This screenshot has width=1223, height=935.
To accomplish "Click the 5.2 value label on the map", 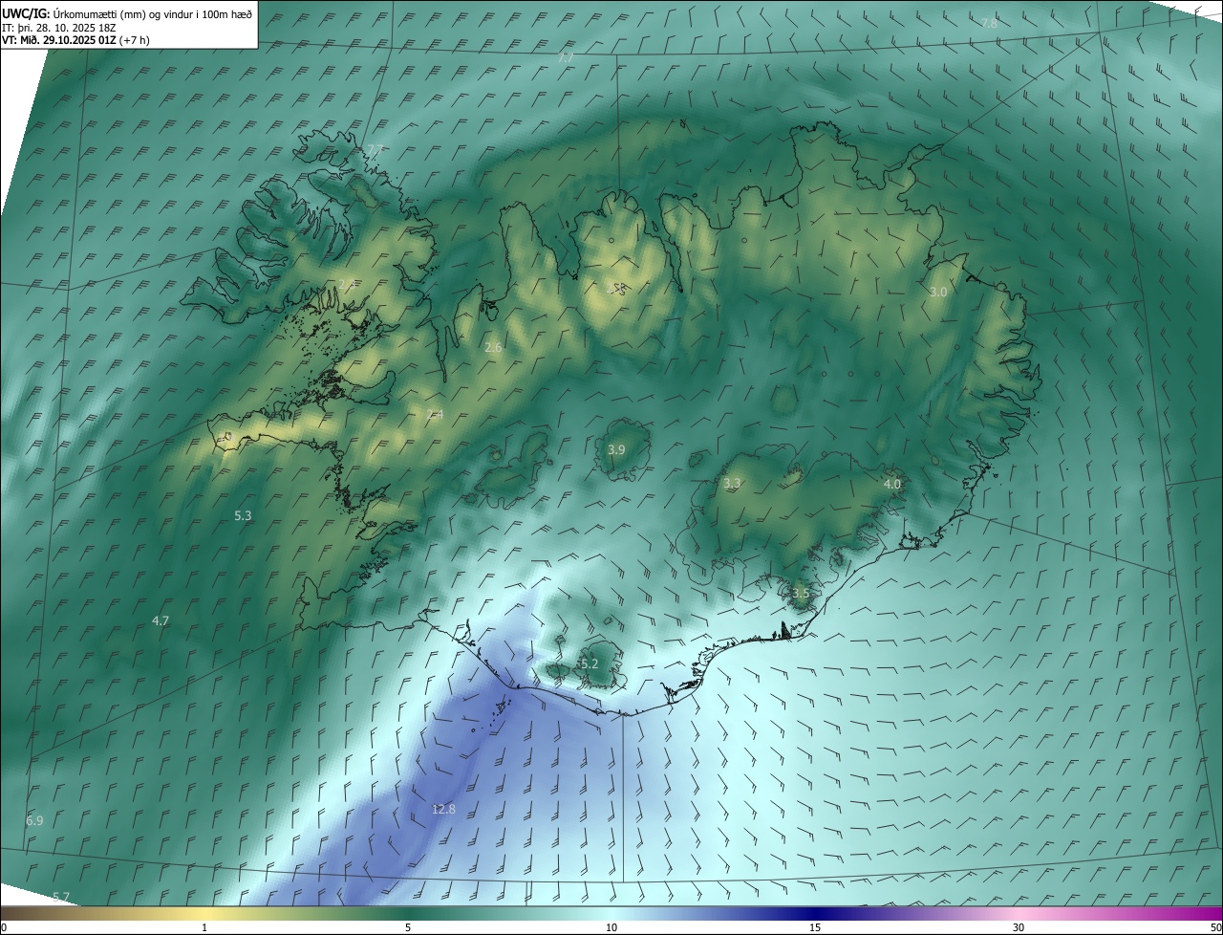I will (589, 663).
